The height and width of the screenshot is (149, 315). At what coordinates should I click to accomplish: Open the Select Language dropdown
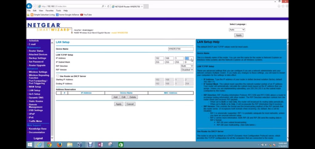point(237,29)
